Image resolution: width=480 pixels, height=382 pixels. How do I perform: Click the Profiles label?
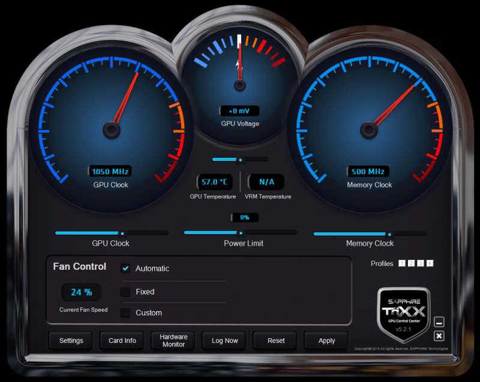[382, 264]
